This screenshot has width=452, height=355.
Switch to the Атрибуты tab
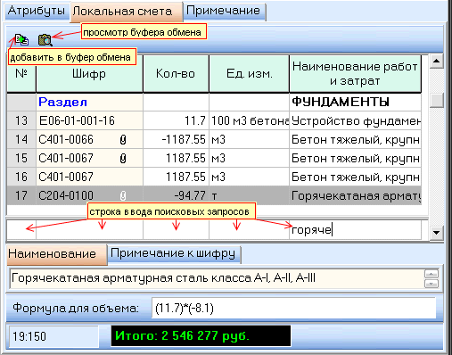coord(37,11)
